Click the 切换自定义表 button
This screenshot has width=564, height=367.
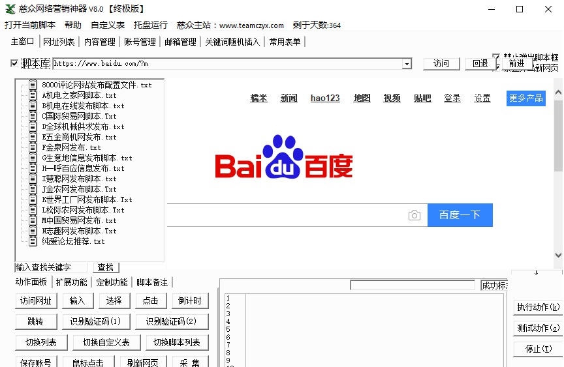106,343
